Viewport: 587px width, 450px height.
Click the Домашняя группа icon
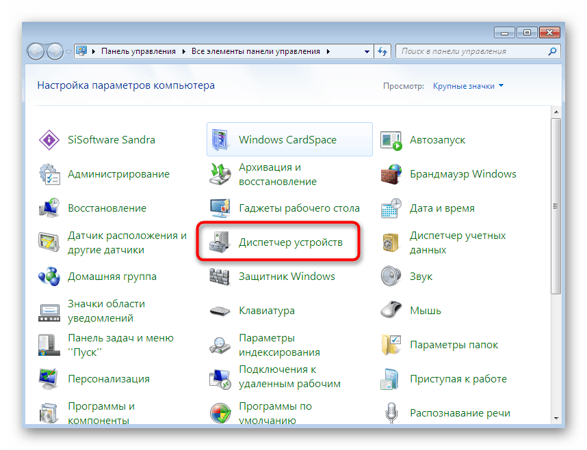click(x=49, y=277)
